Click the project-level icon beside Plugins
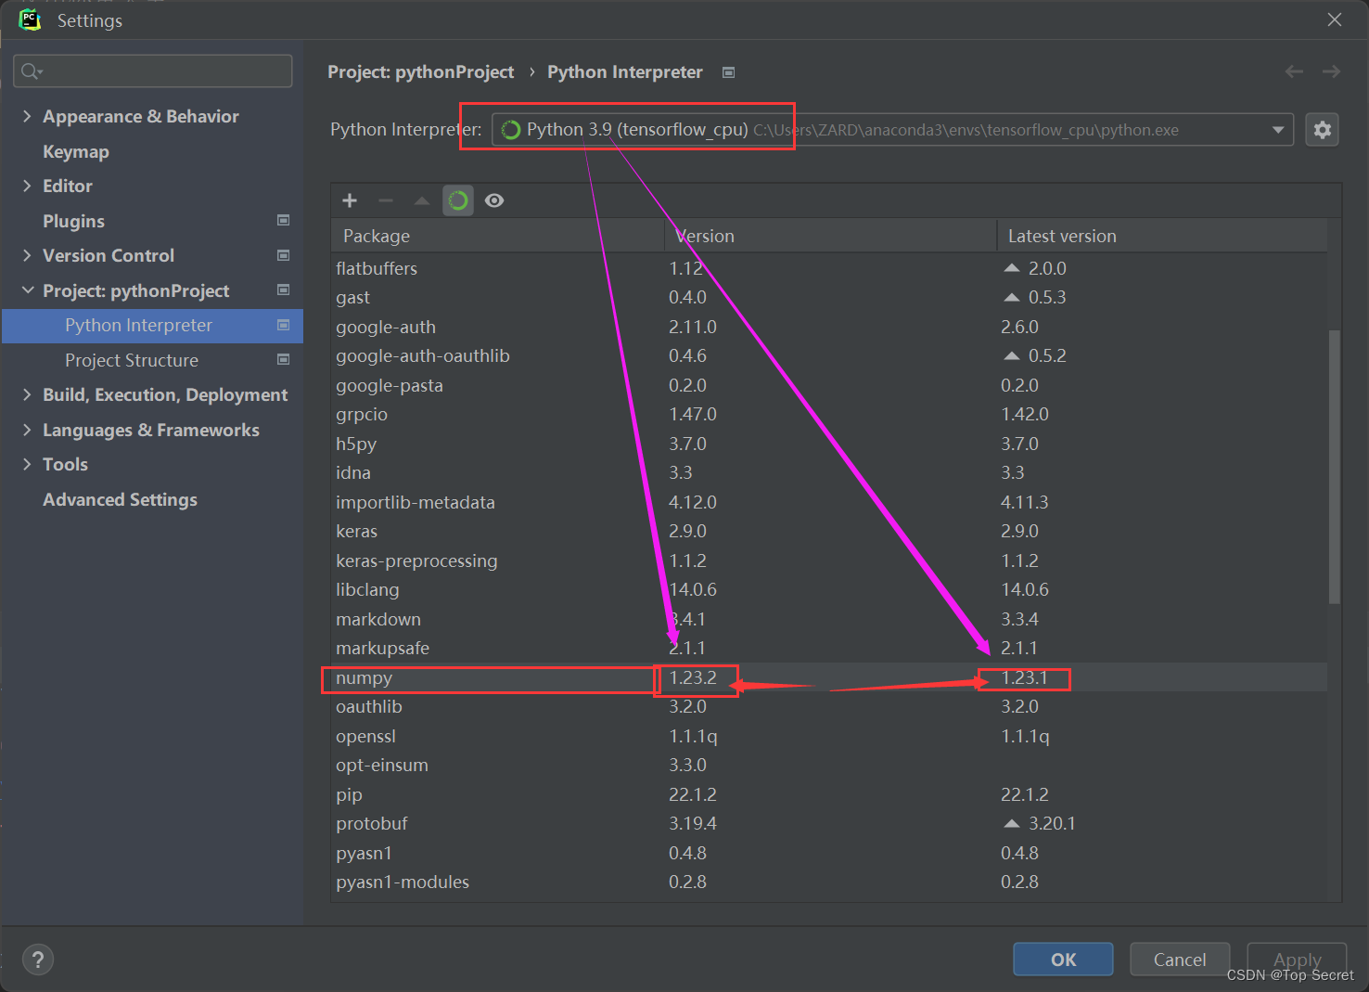The image size is (1369, 992). (284, 220)
